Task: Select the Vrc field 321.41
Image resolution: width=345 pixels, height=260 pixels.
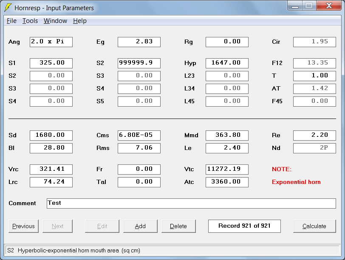Action: [51, 170]
